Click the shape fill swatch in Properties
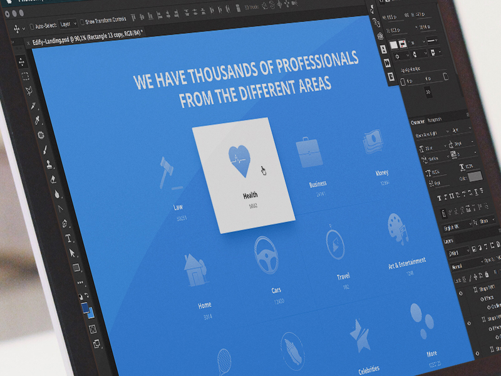The width and height of the screenshot is (501, 376). [x=394, y=45]
